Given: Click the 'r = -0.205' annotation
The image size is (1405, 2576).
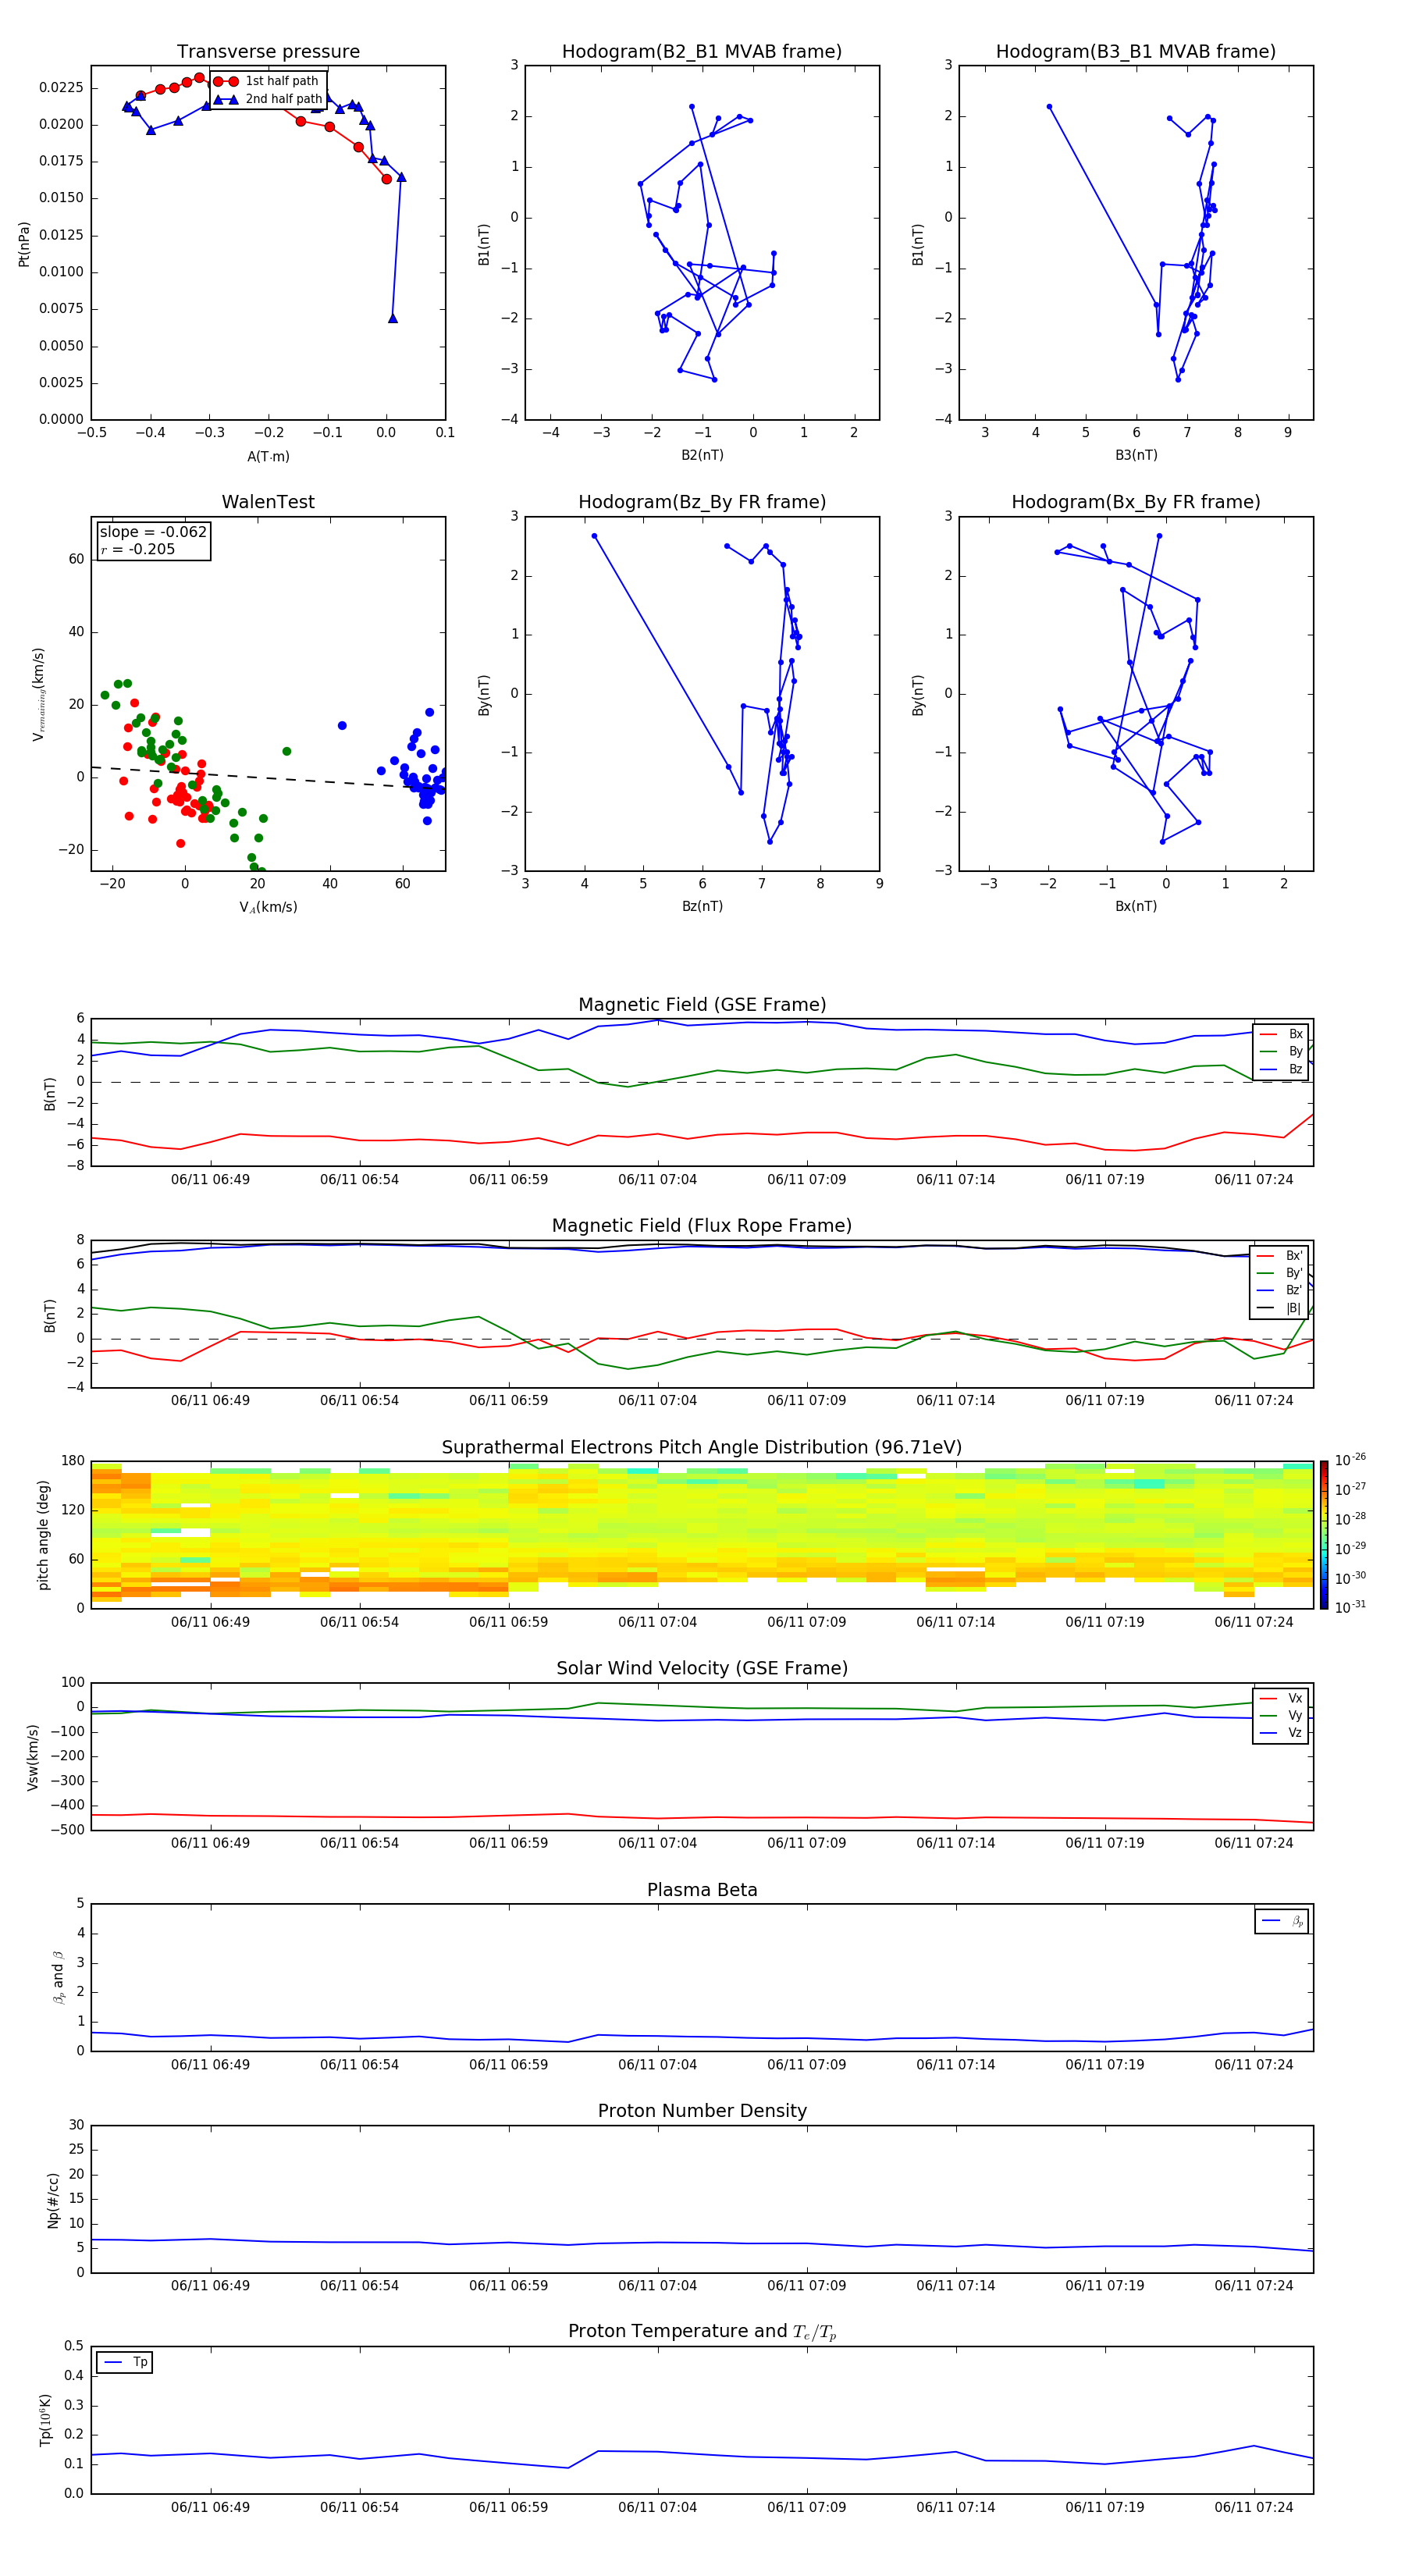Looking at the screenshot, I should [137, 549].
